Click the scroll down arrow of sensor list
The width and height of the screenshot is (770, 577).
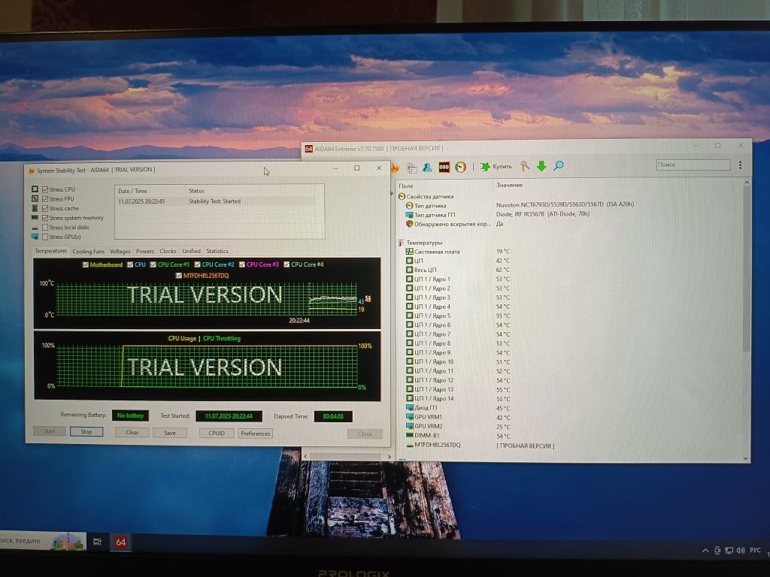pos(746,458)
